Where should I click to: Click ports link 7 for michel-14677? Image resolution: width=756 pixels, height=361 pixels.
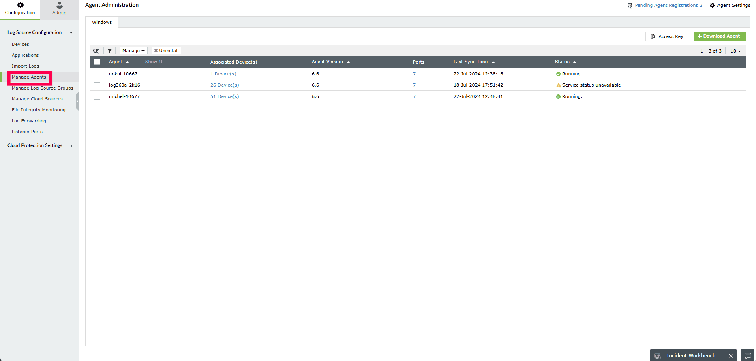(x=414, y=96)
